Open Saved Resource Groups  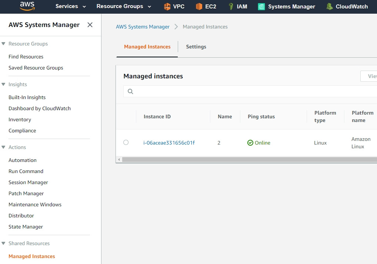tap(36, 68)
